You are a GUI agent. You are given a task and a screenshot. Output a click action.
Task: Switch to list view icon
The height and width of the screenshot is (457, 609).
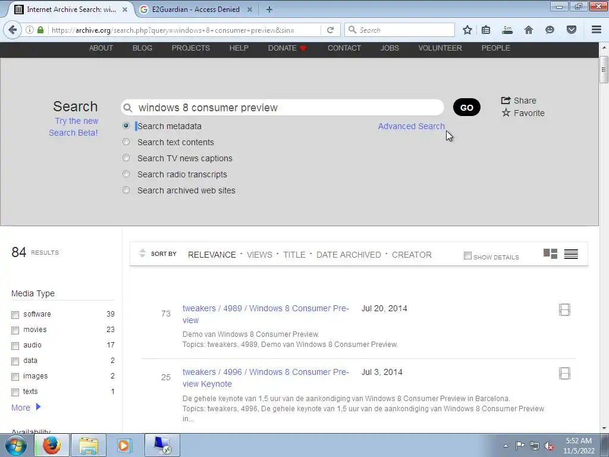click(x=571, y=253)
